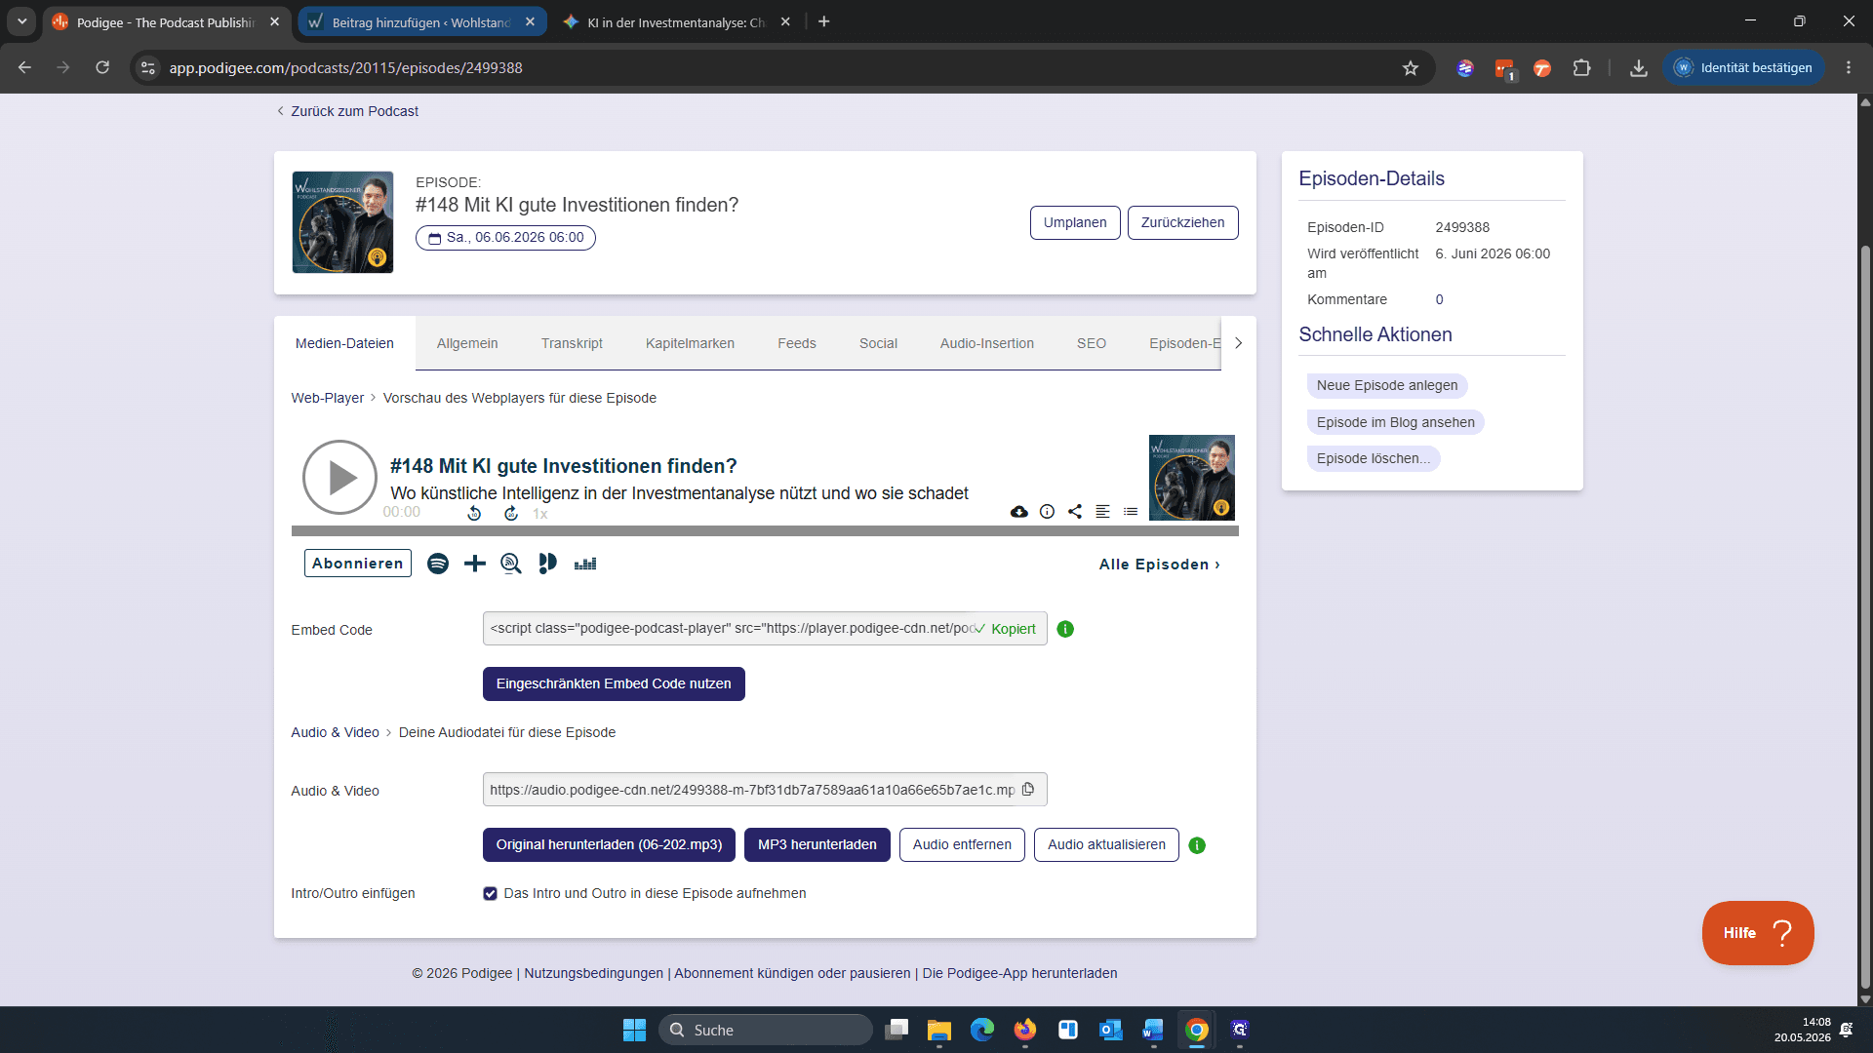The width and height of the screenshot is (1873, 1053).
Task: Copy the Audio & Video URL
Action: tap(1028, 790)
